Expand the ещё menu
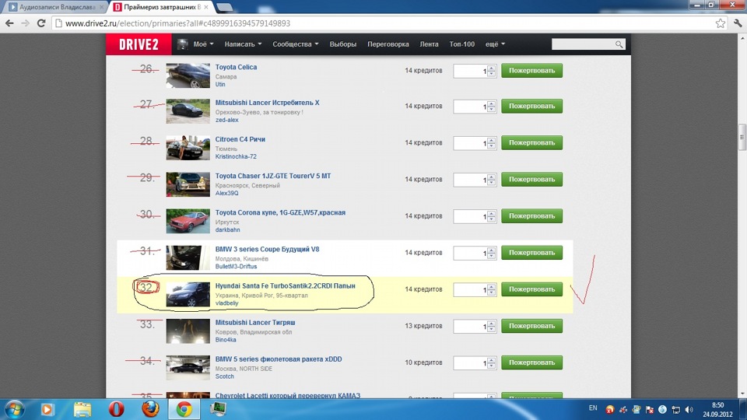 tap(495, 44)
